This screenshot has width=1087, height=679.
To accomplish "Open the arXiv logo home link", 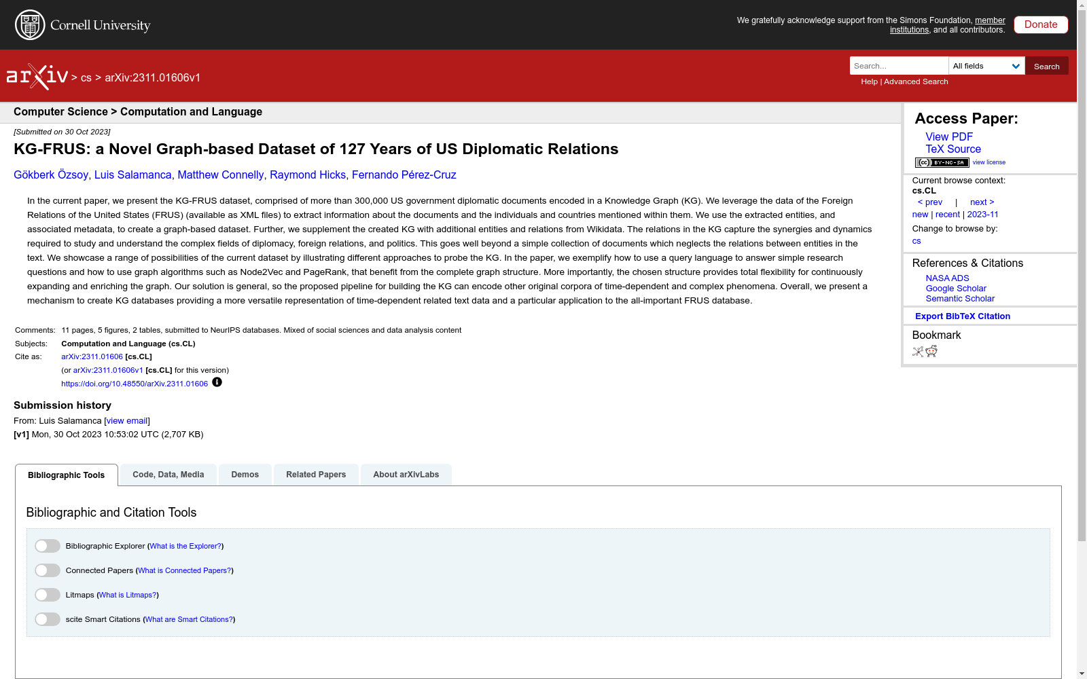I will (37, 77).
